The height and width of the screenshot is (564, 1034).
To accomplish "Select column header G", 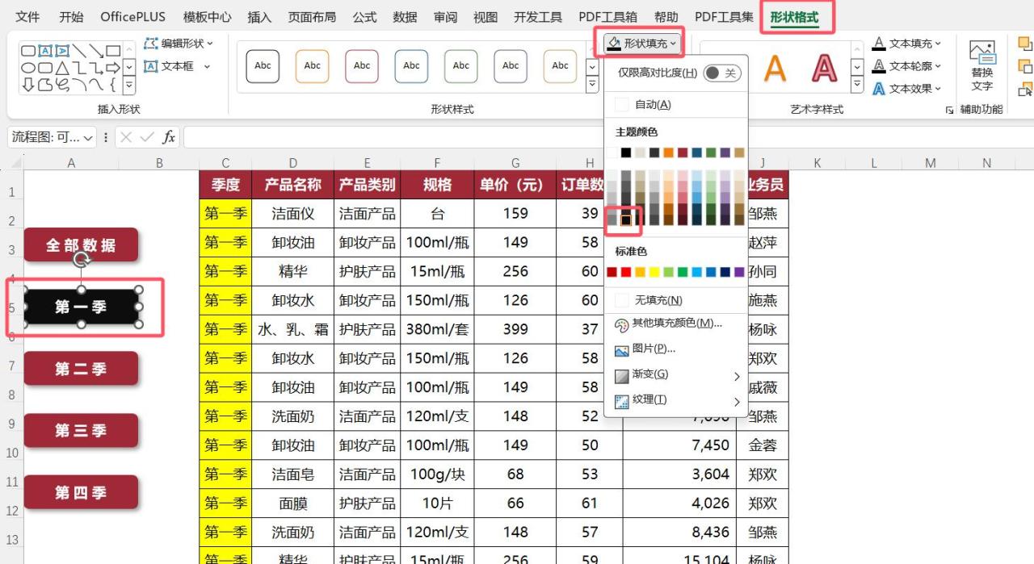I will click(515, 163).
